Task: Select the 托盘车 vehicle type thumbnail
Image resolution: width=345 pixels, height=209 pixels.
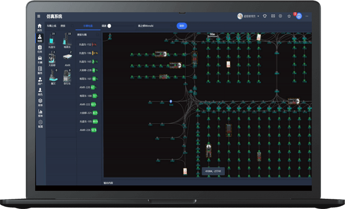Action: click(x=52, y=40)
